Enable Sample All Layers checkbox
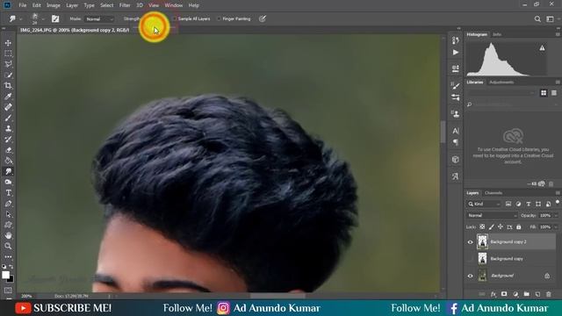 pos(175,19)
